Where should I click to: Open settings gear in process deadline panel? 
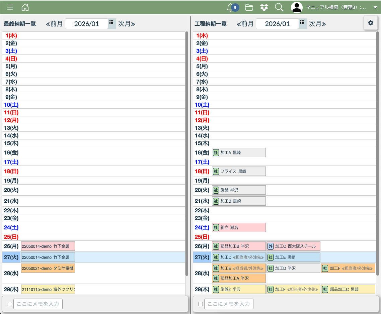[370, 23]
